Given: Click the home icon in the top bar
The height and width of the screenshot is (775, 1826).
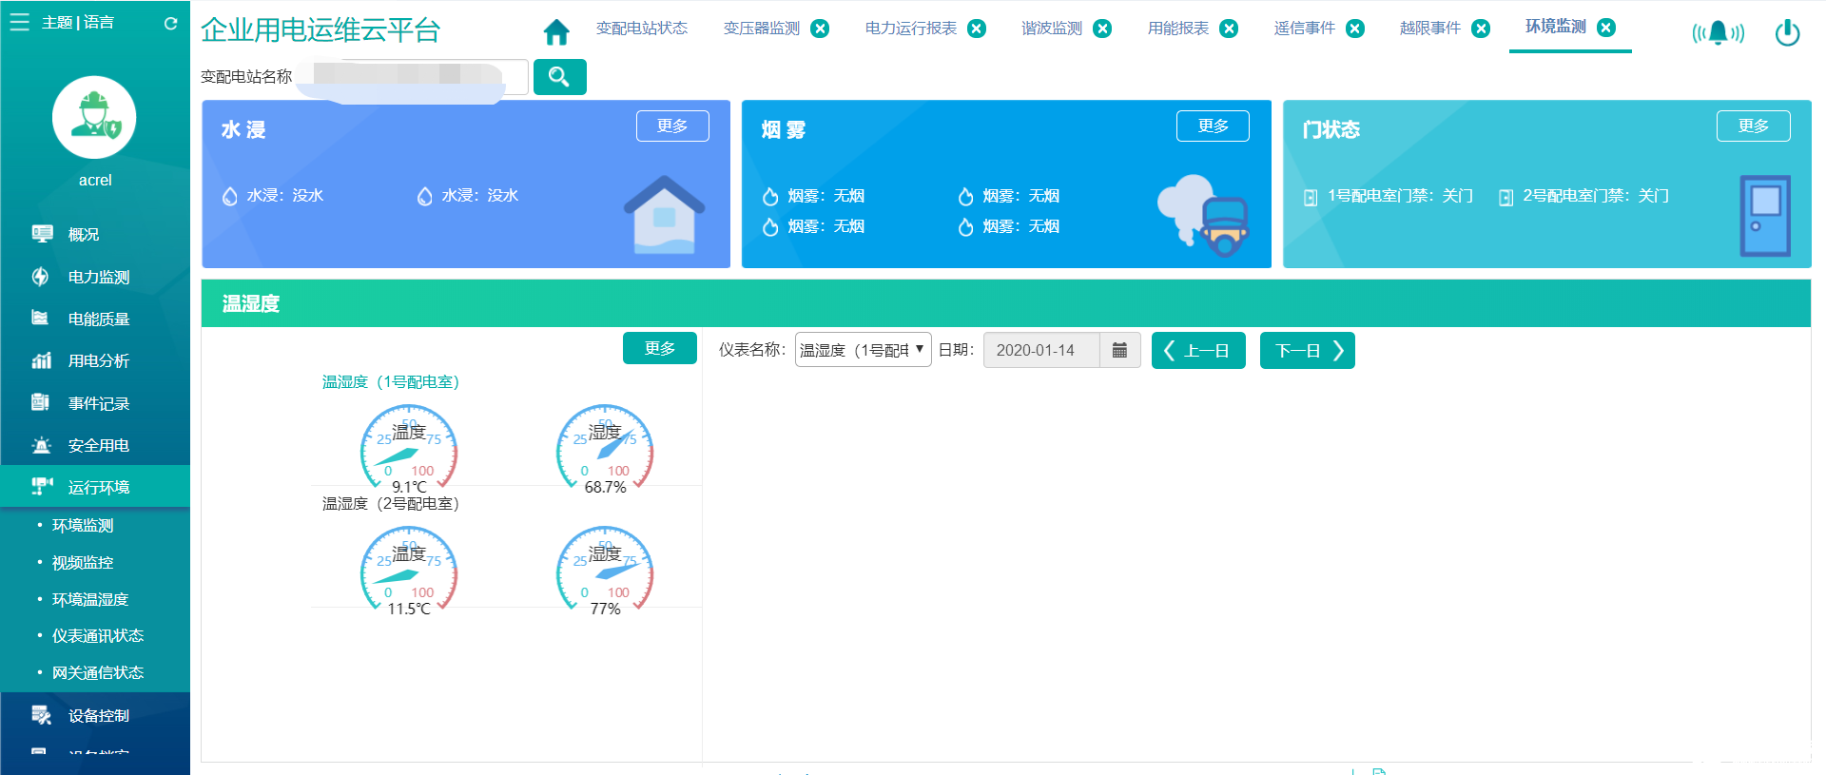Looking at the screenshot, I should [x=556, y=32].
